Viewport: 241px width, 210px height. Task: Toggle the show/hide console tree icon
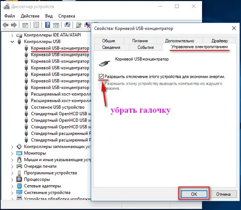click(x=25, y=25)
